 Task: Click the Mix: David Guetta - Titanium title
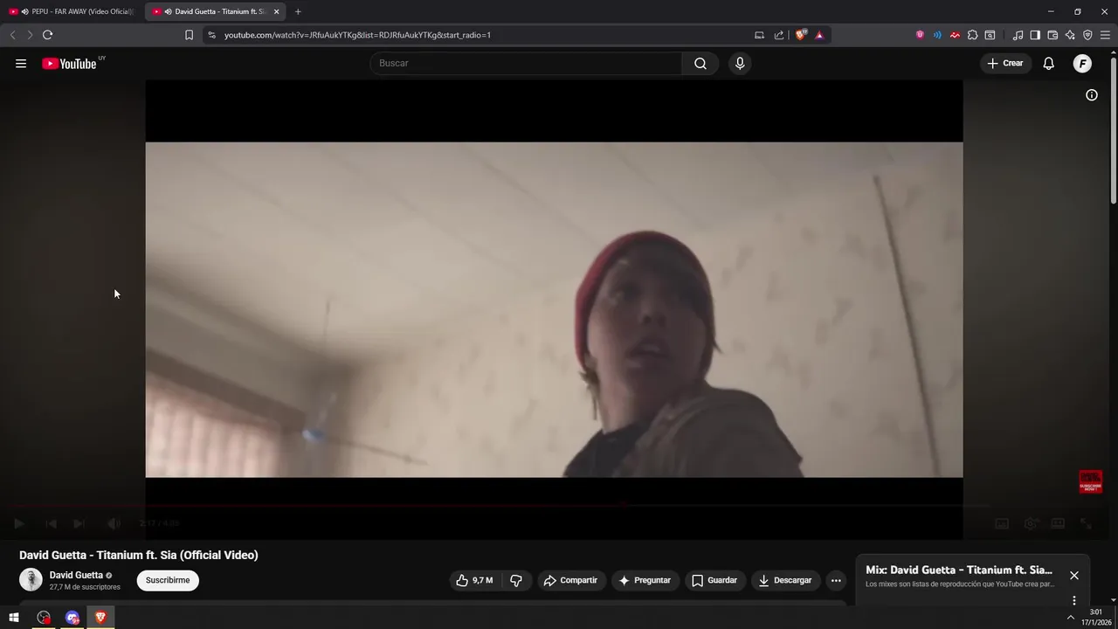point(959,570)
